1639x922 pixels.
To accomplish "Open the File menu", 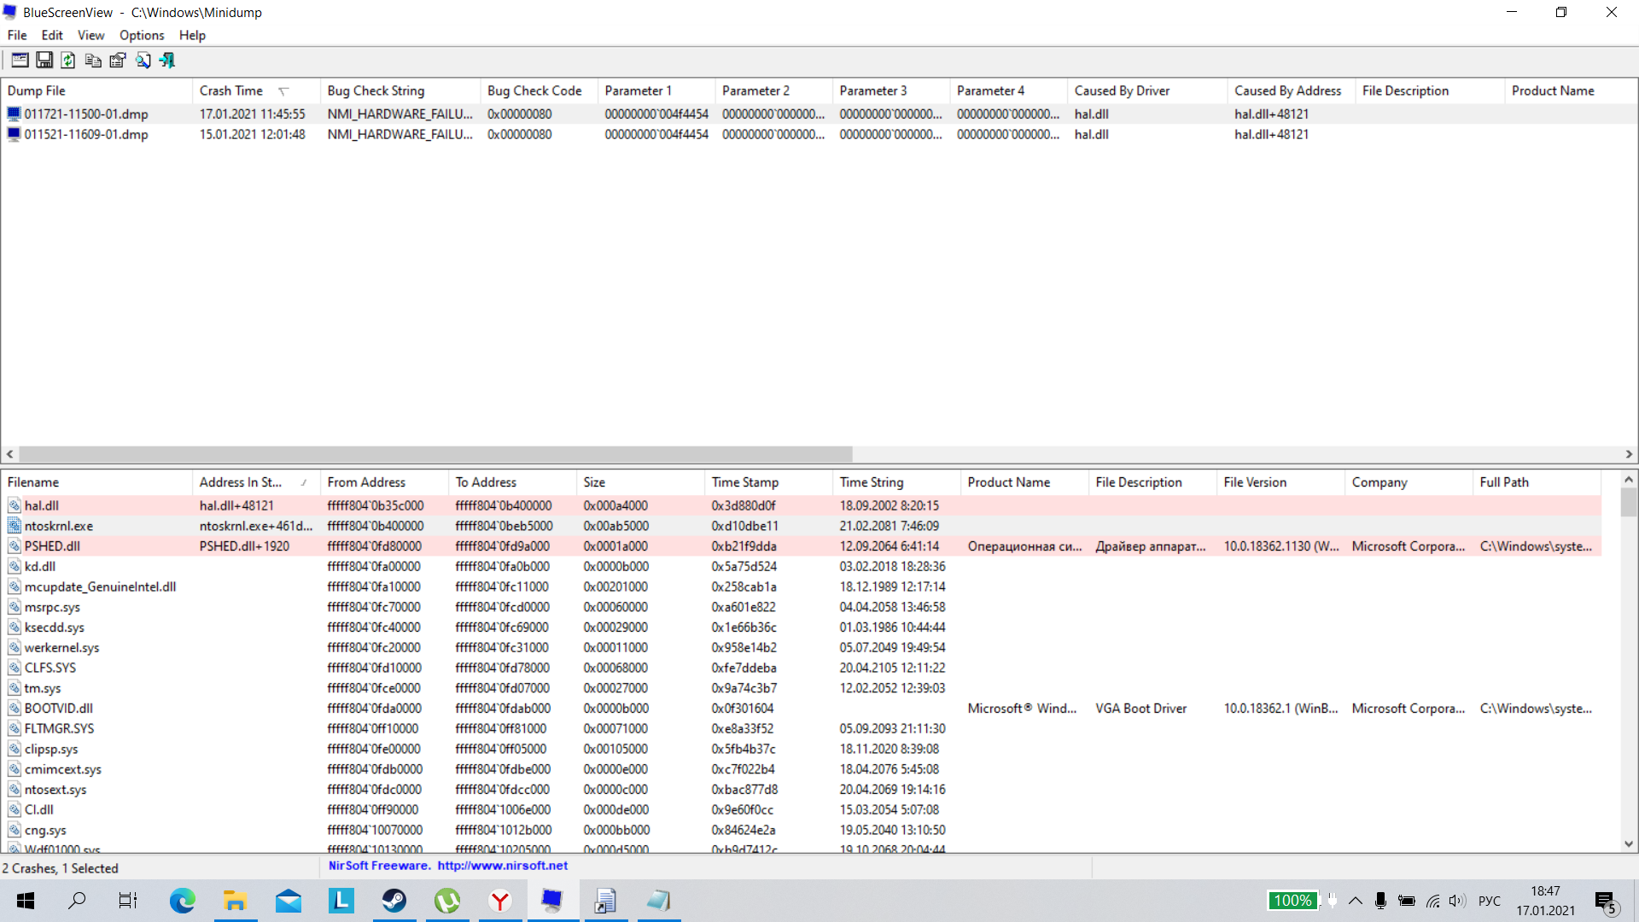I will point(17,35).
